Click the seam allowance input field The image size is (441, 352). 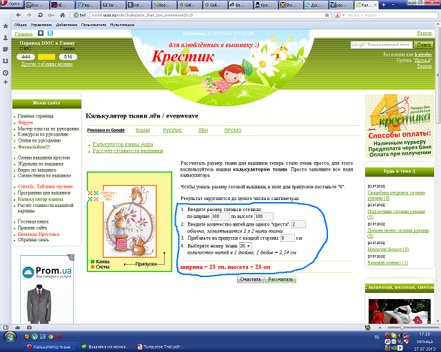point(288,238)
